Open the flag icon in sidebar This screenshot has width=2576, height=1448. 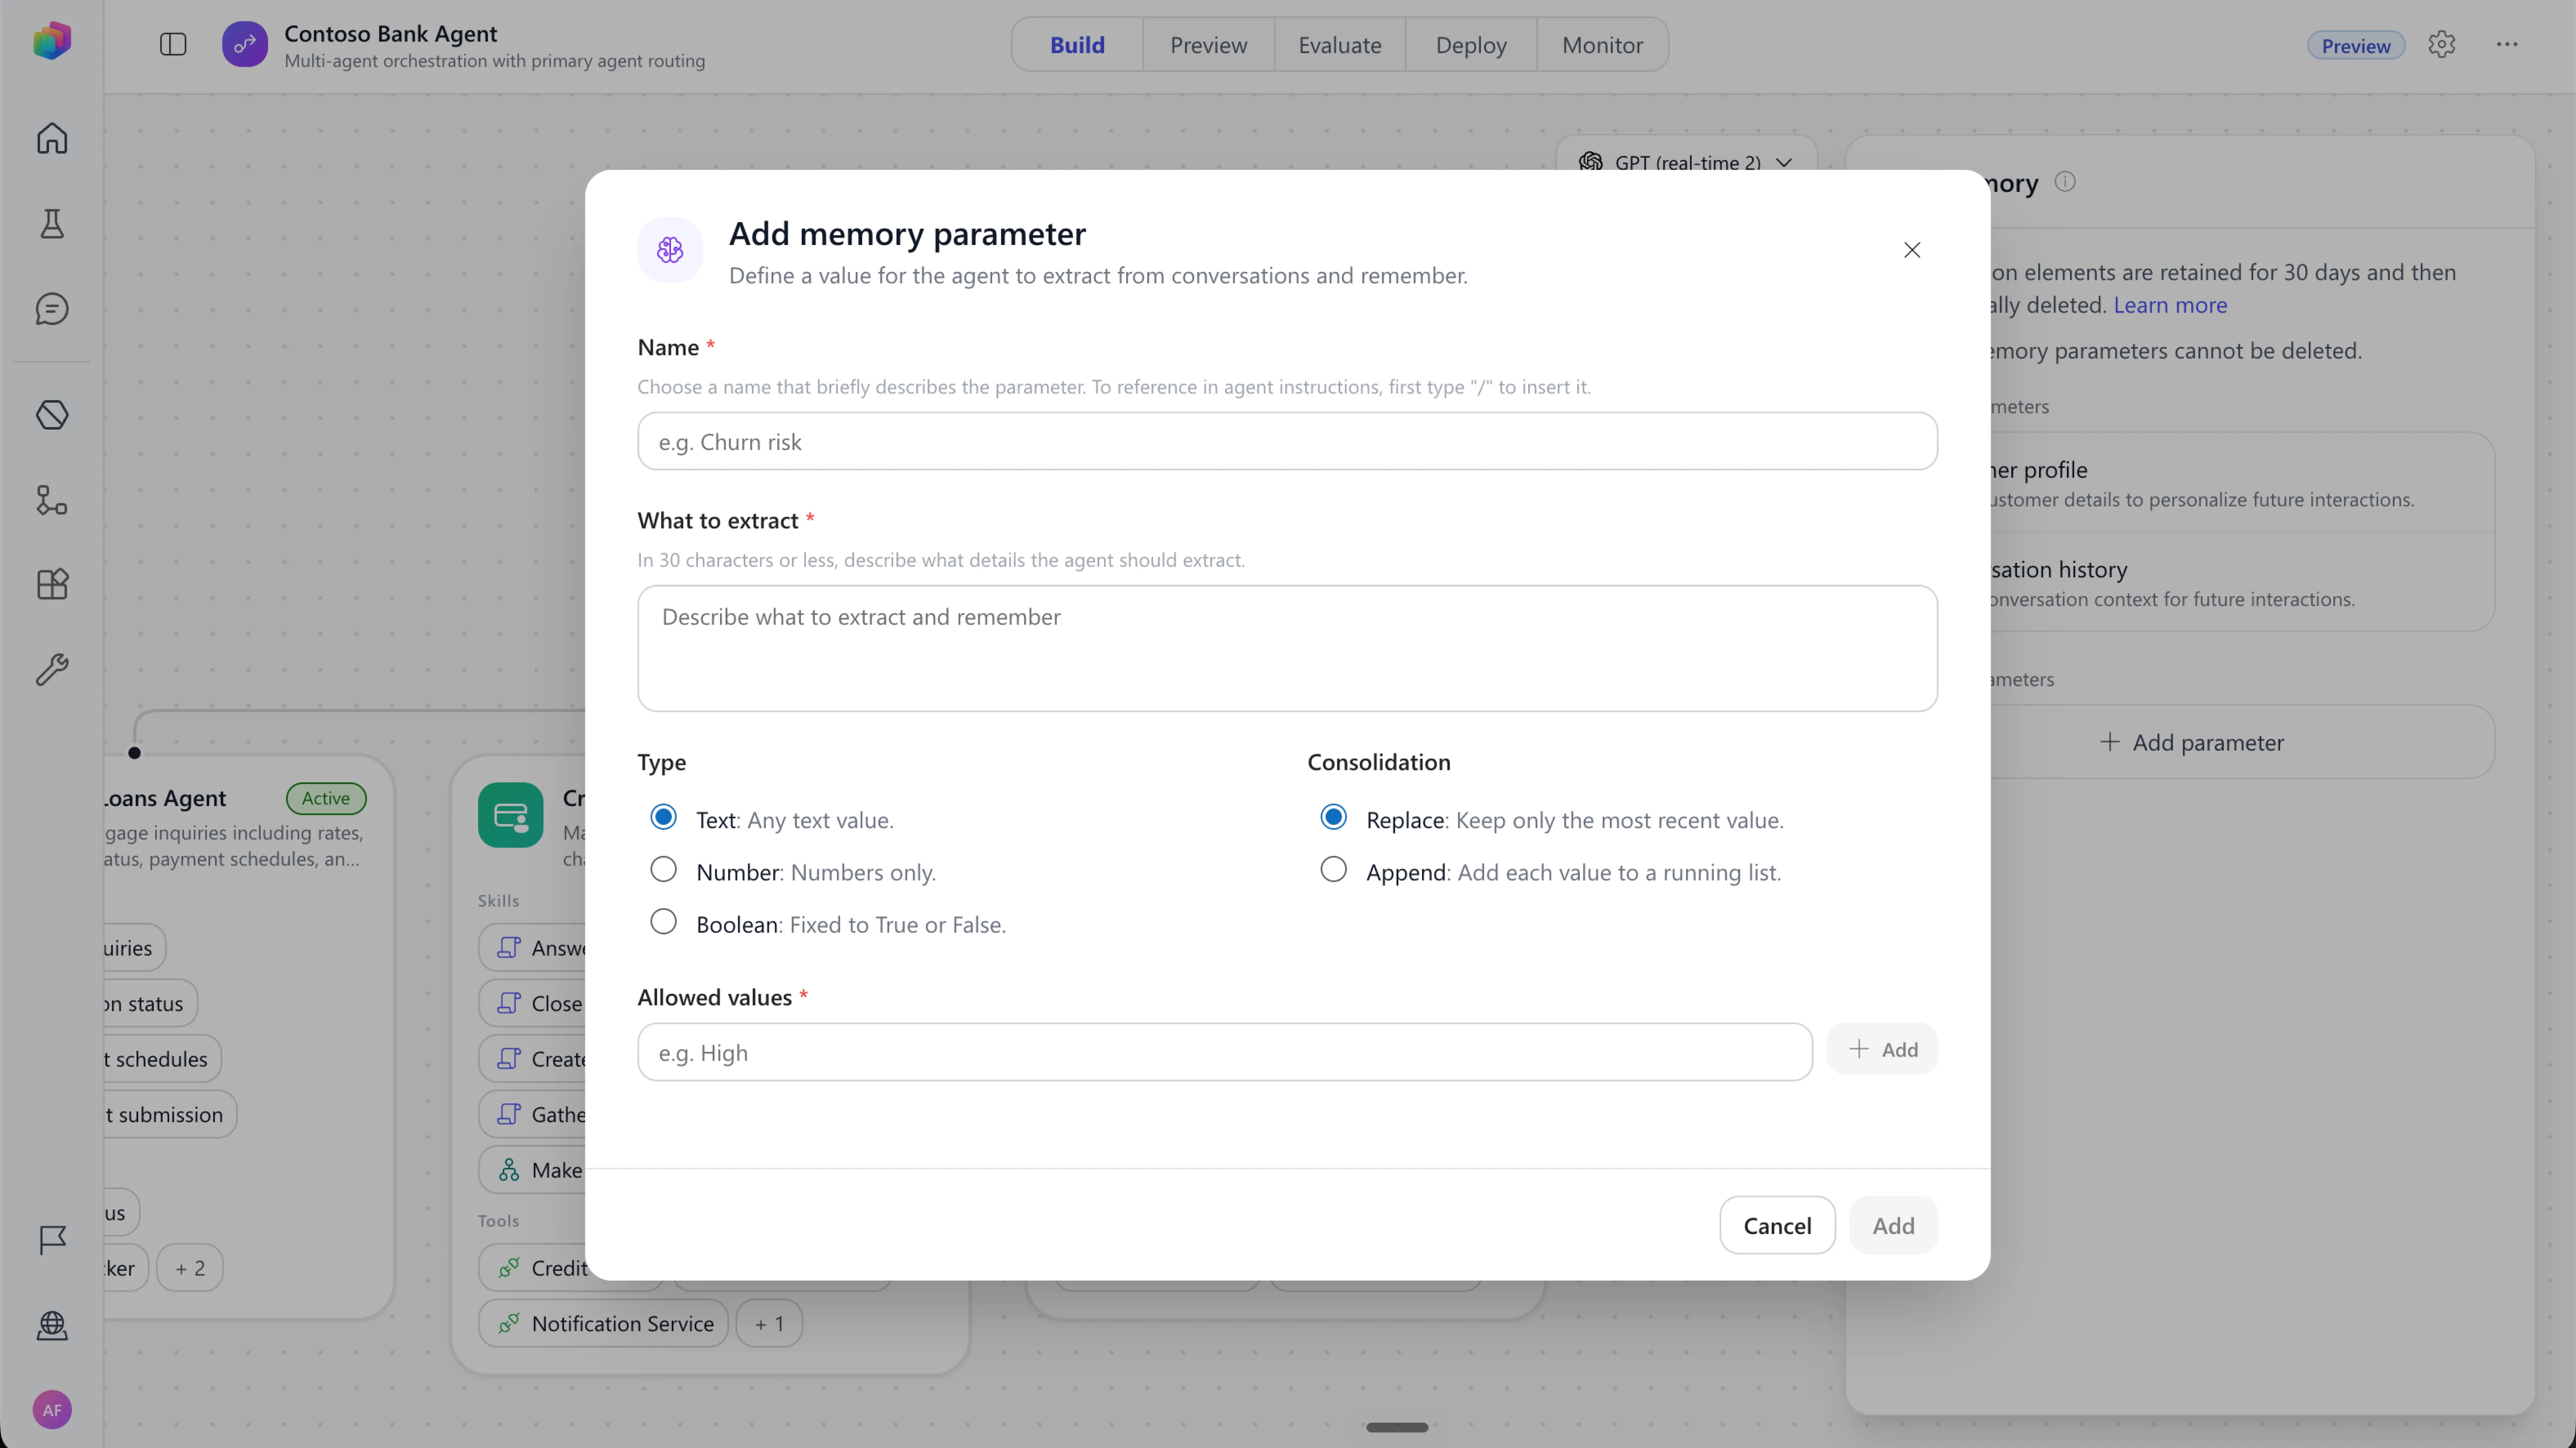(52, 1240)
